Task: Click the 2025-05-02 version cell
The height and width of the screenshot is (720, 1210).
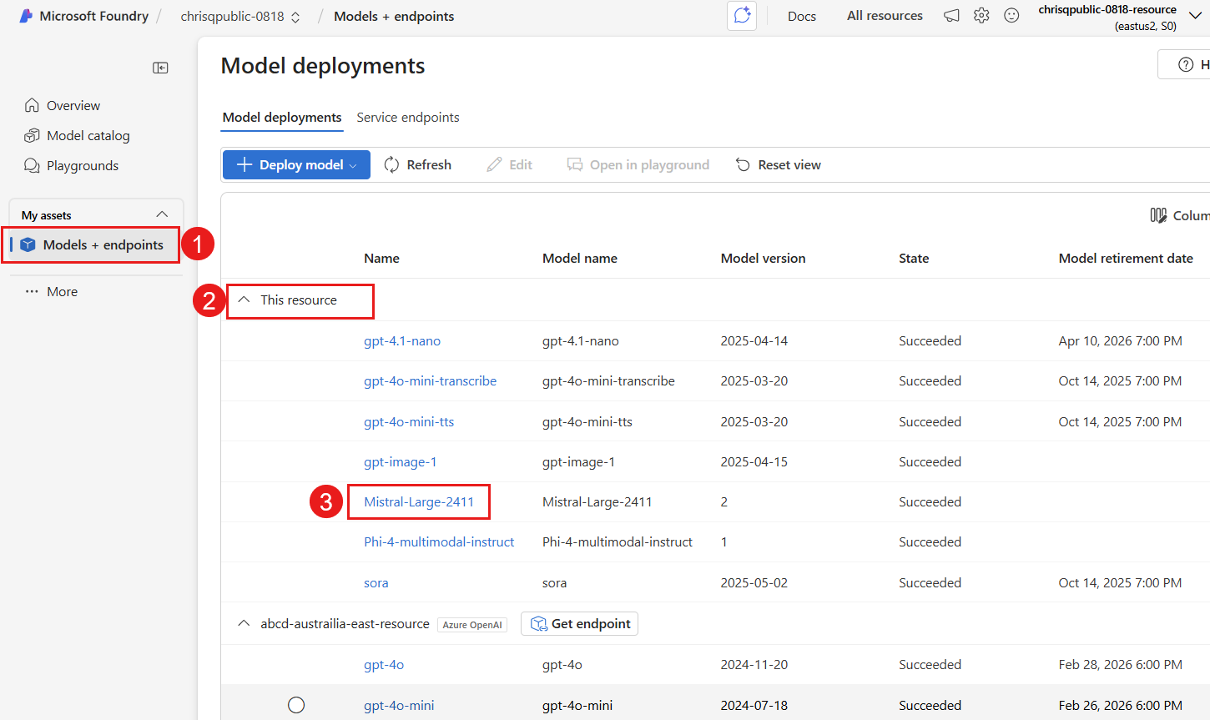Action: pyautogui.click(x=754, y=582)
